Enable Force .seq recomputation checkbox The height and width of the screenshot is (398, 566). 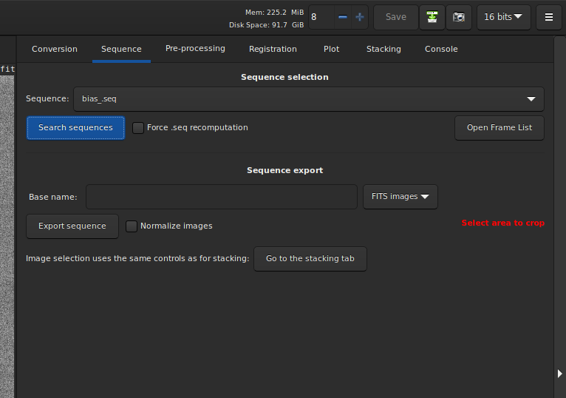click(138, 128)
